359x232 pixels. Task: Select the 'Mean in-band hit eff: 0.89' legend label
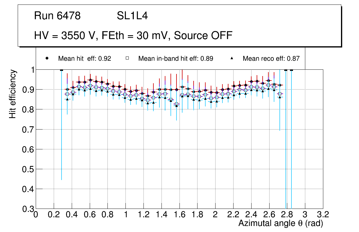click(x=176, y=59)
